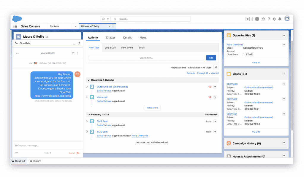Open the CloudTalk utility bar item
Image resolution: width=304 pixels, height=177 pixels.
[x=19, y=161]
